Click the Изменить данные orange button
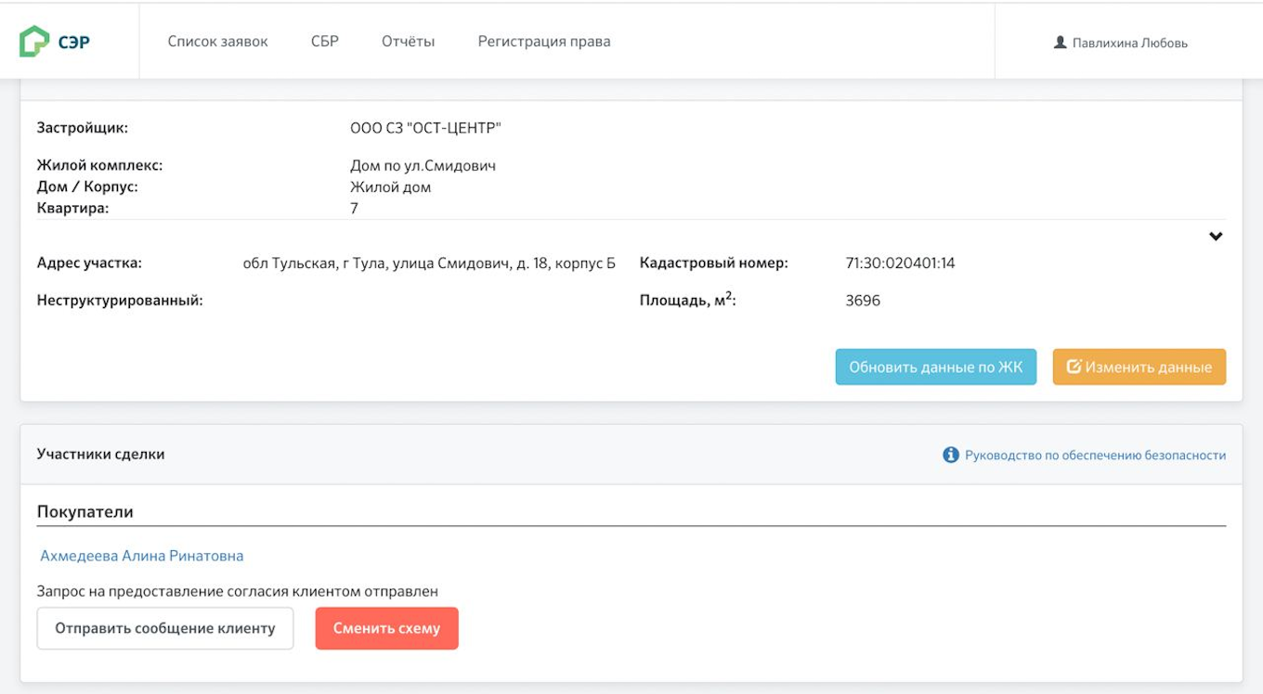Screen dimensions: 1263x694 coord(1139,366)
